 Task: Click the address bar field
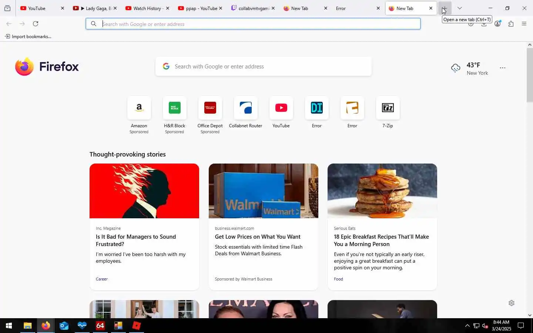click(253, 24)
